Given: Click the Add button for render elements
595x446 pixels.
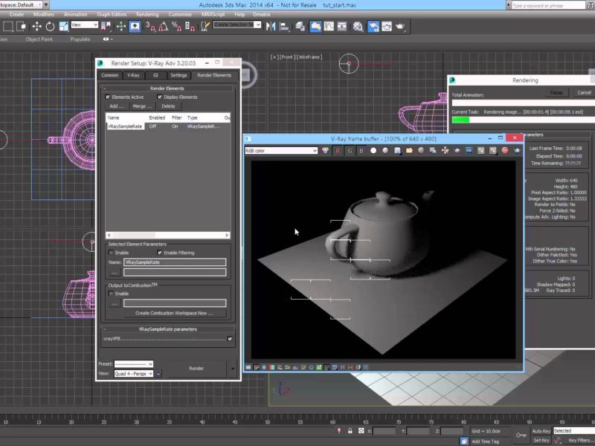Looking at the screenshot, I should click(x=117, y=106).
